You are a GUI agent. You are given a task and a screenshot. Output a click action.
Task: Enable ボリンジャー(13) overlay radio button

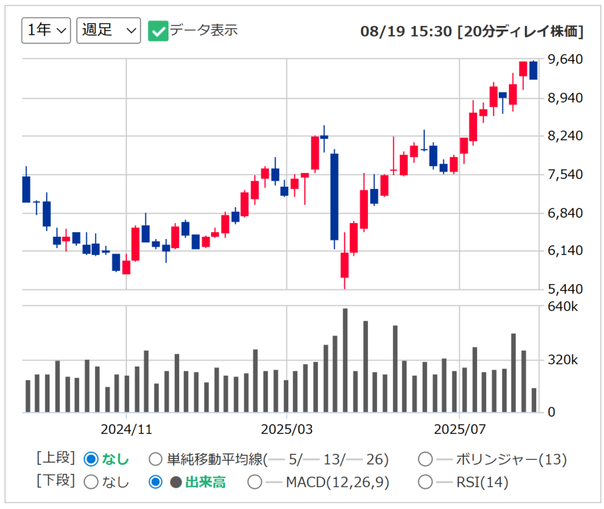click(425, 459)
